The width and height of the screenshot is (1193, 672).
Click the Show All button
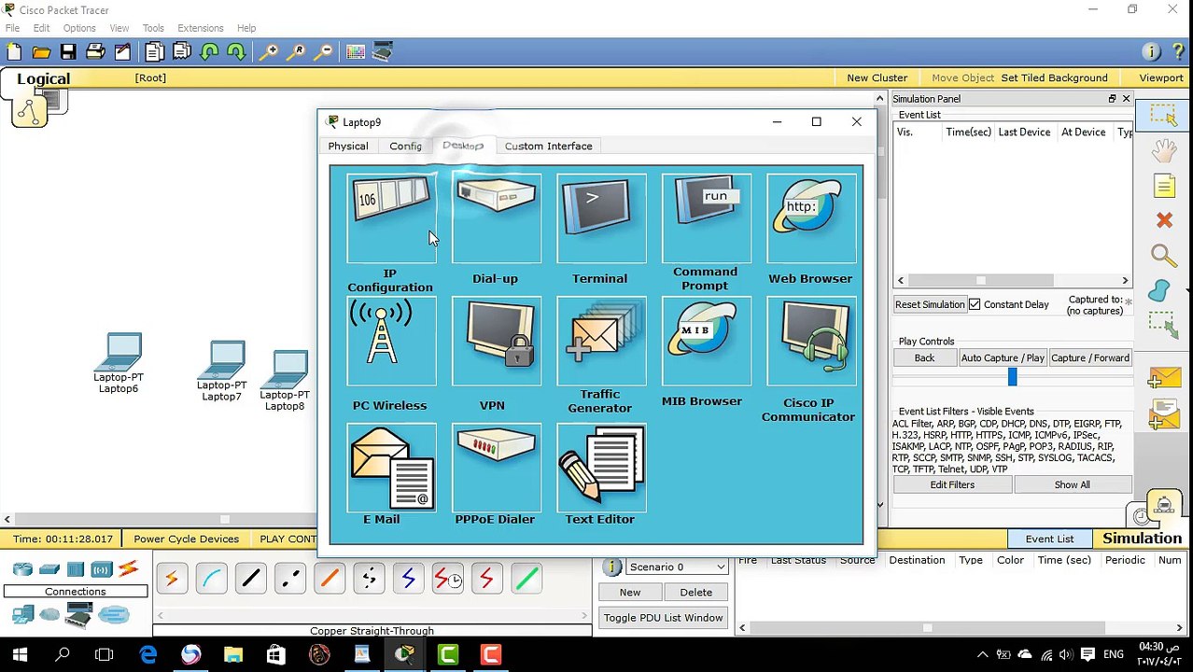tap(1072, 484)
